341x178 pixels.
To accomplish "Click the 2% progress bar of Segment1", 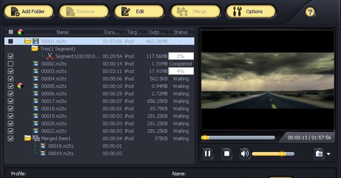I will (x=181, y=56).
